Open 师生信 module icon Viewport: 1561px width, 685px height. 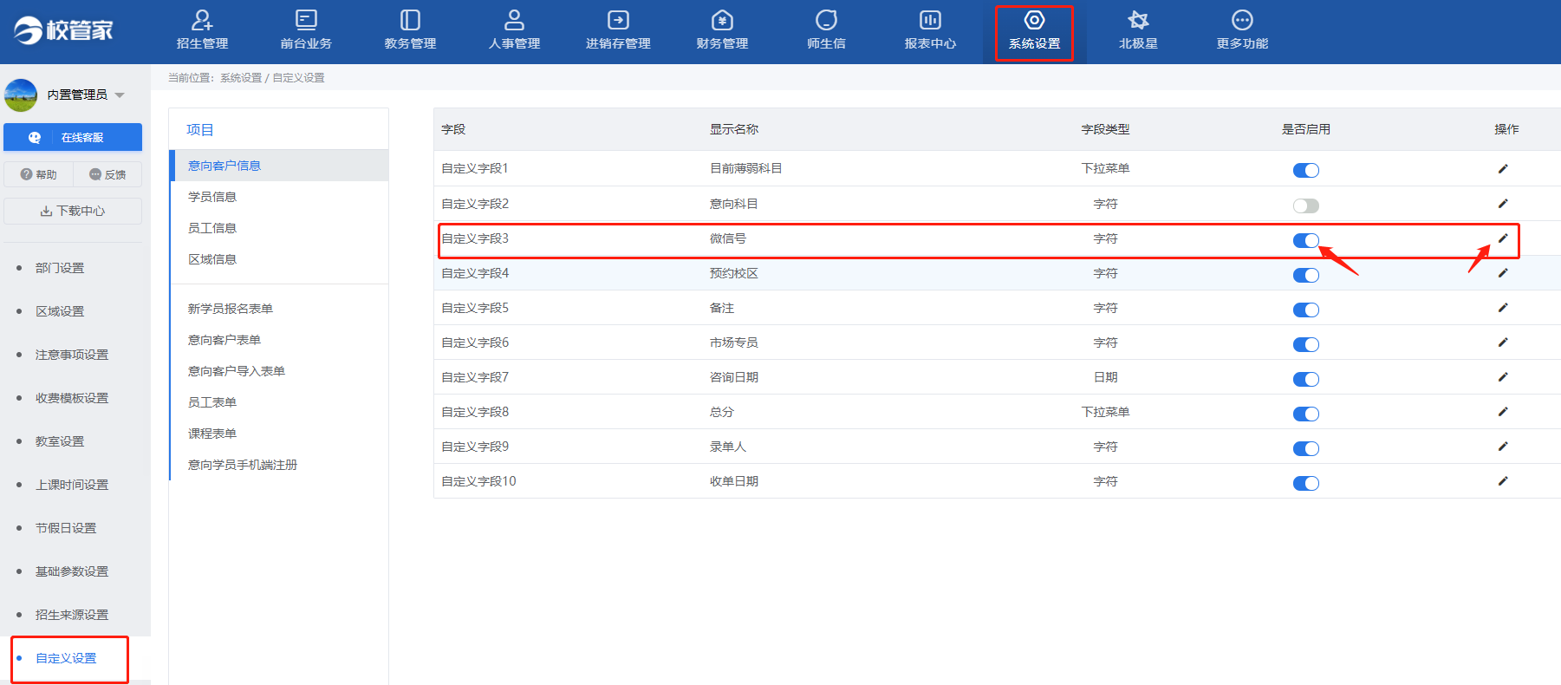(x=826, y=20)
